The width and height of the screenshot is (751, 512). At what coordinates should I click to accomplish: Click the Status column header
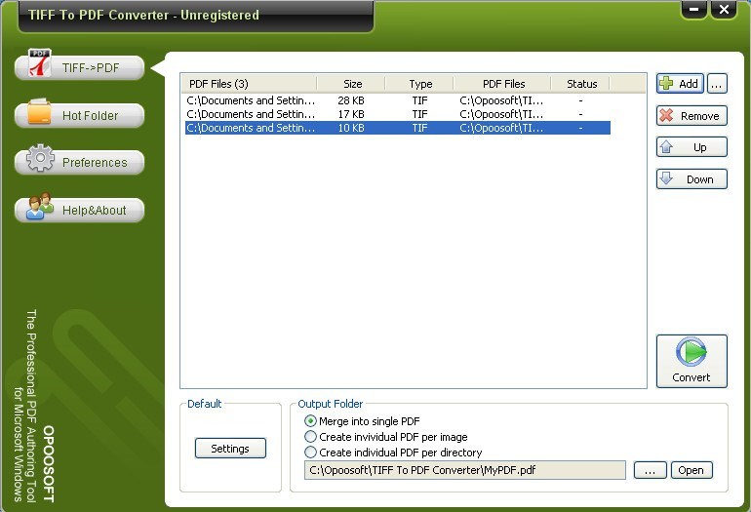pos(581,84)
